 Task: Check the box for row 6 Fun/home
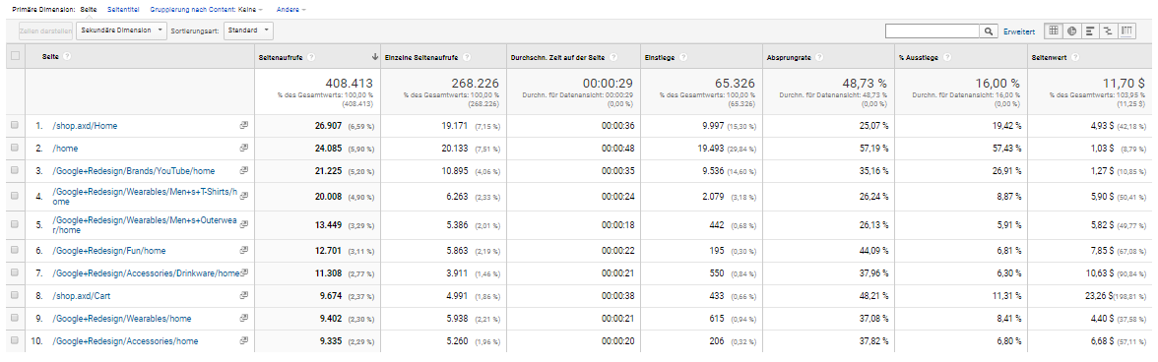15,250
